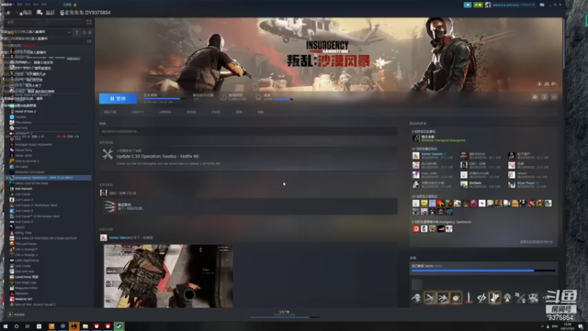Click the page scrollbar on the right
This screenshot has width=588, height=331.
tap(564, 43)
